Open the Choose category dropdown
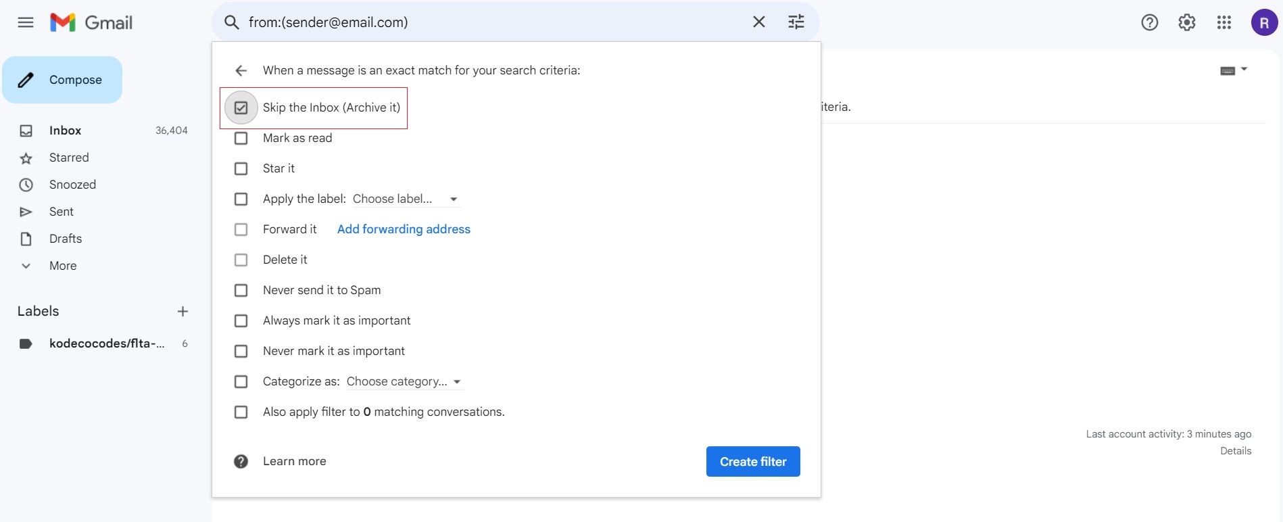This screenshot has height=522, width=1283. pyautogui.click(x=404, y=381)
